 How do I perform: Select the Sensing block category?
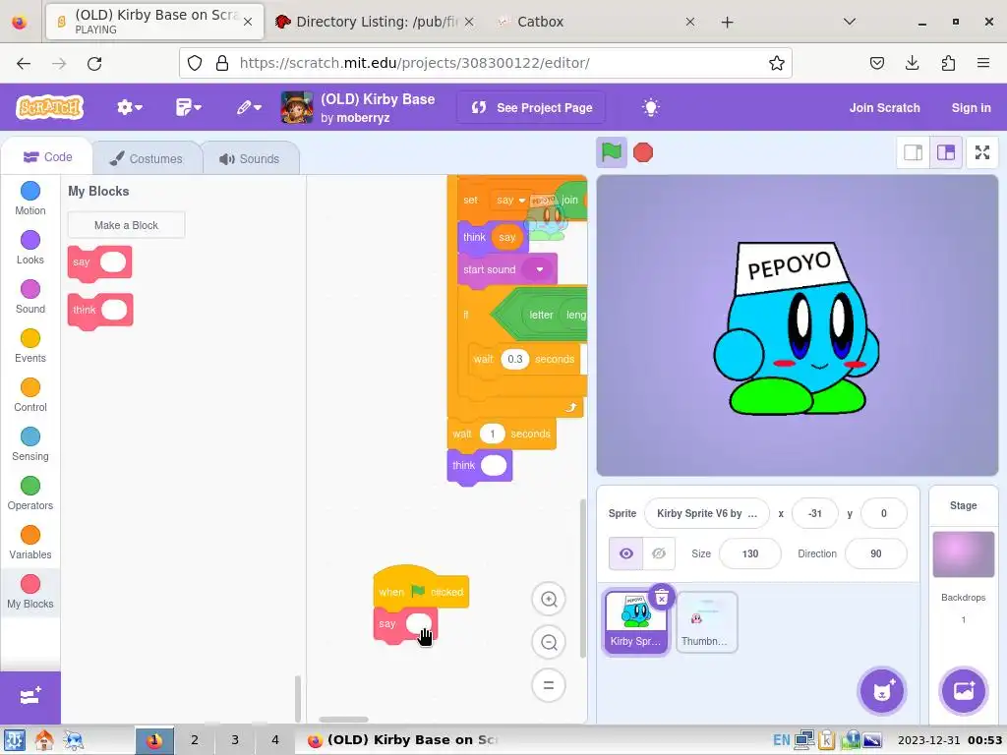30,444
